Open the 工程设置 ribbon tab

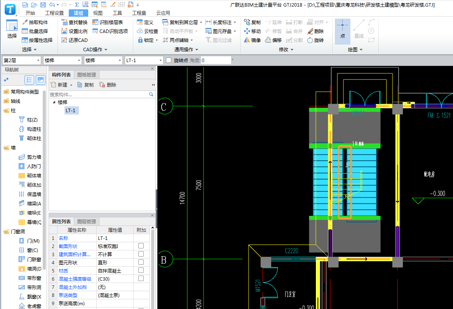pos(54,13)
